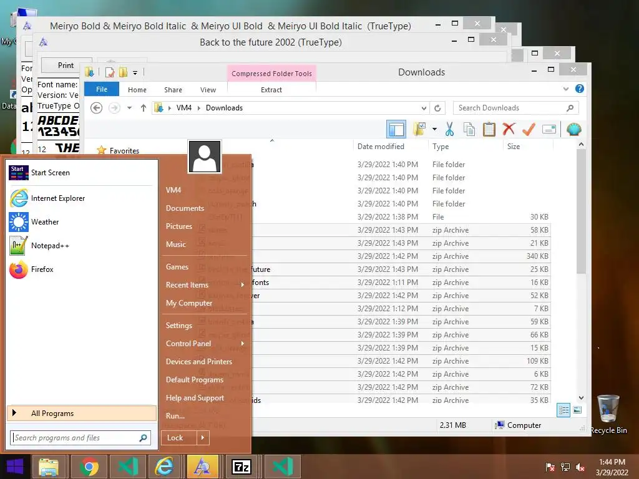639x479 pixels.
Task: Open Devices and Printers from start menu
Action: pyautogui.click(x=199, y=362)
